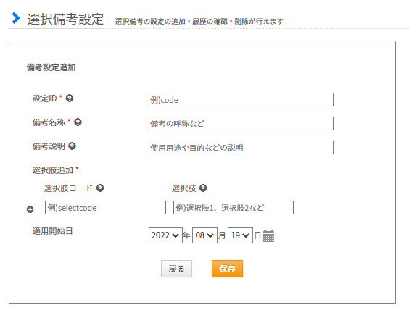Click help icon next to 選択肢コード
The height and width of the screenshot is (310, 409).
pos(100,188)
